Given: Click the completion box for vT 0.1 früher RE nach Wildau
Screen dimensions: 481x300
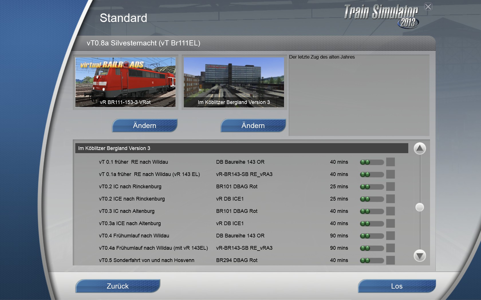Looking at the screenshot, I should [391, 162].
